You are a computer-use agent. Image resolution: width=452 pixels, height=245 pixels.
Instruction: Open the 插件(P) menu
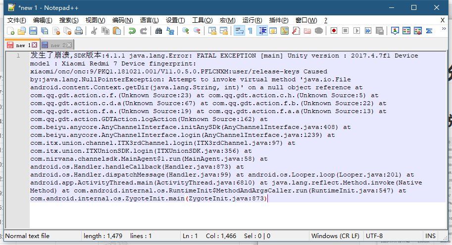click(278, 20)
